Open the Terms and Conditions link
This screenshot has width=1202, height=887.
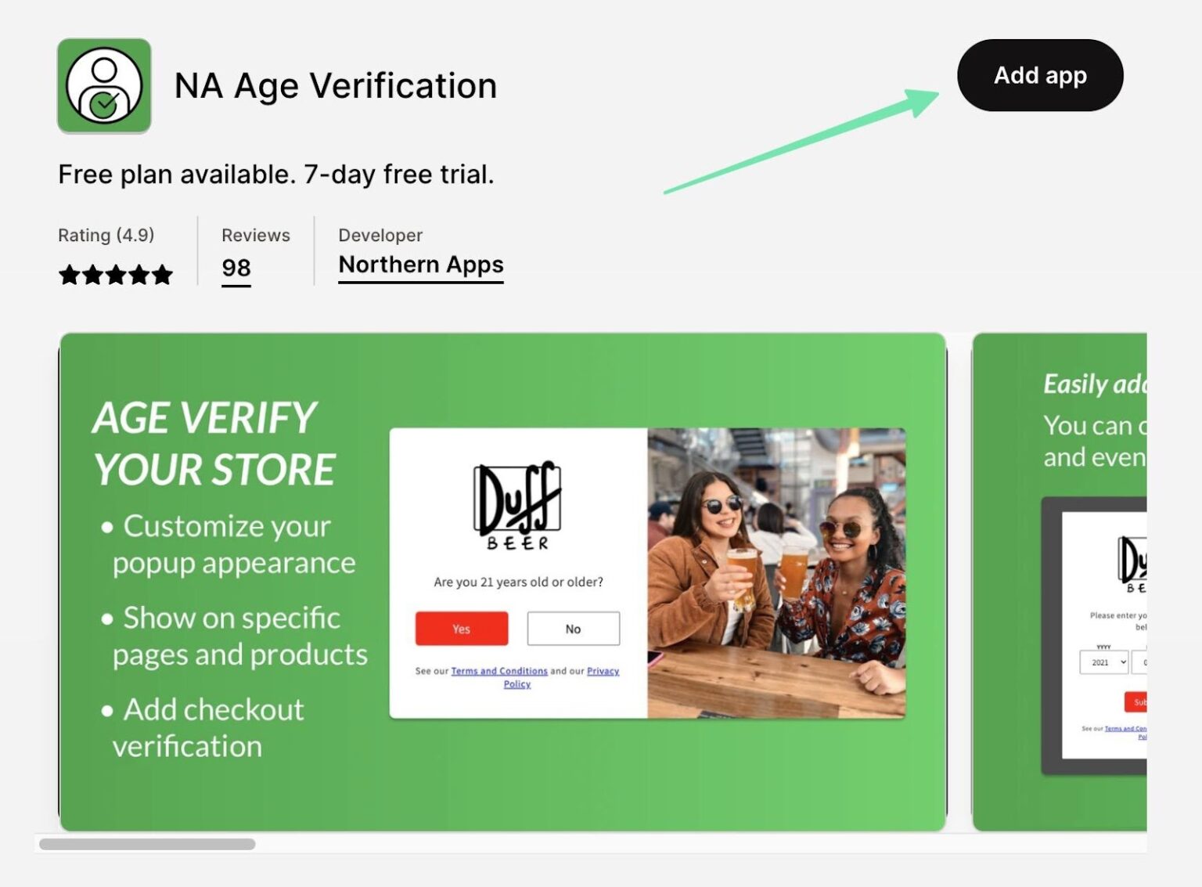(498, 671)
